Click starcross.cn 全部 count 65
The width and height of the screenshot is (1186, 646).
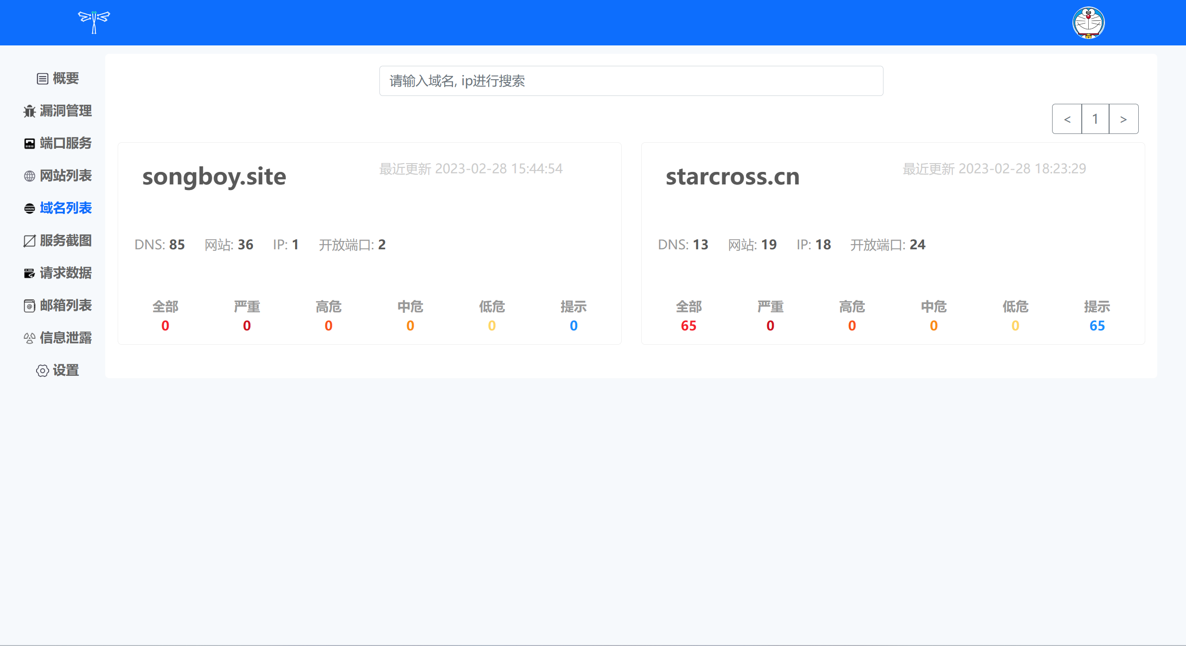(x=688, y=326)
